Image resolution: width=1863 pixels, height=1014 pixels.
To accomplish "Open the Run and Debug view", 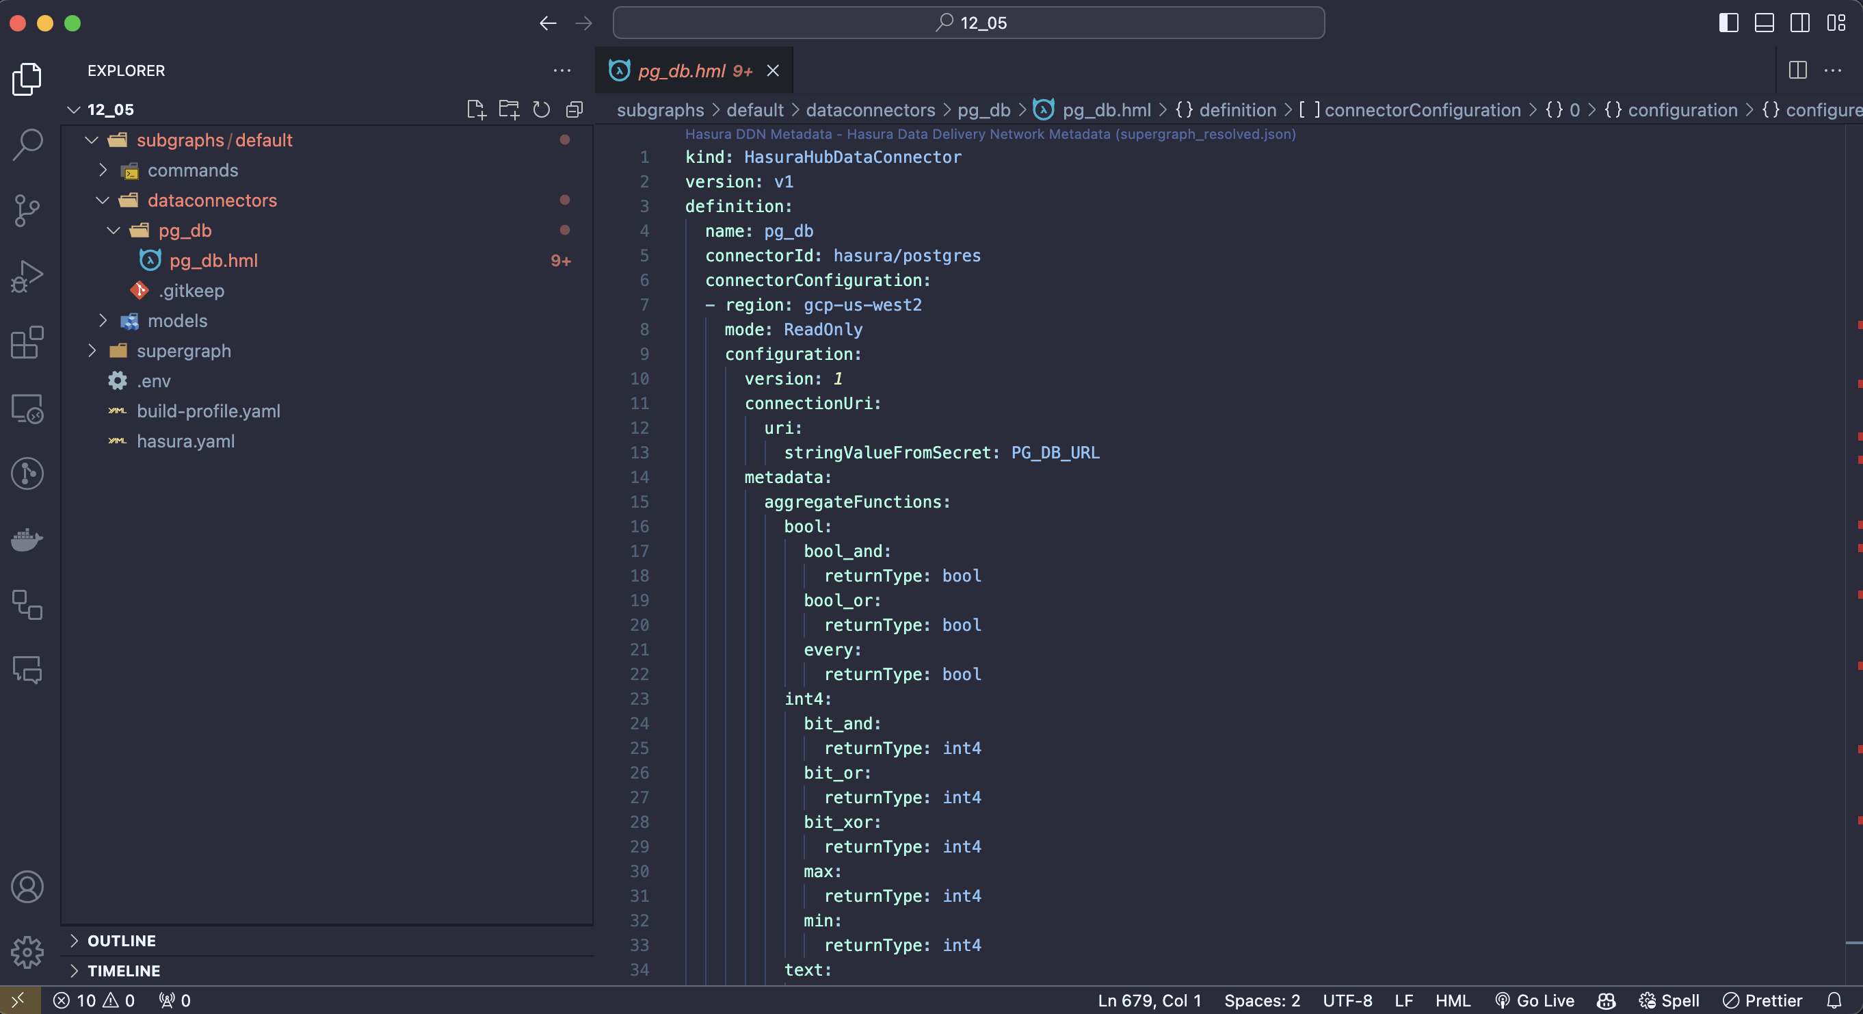I will [27, 276].
